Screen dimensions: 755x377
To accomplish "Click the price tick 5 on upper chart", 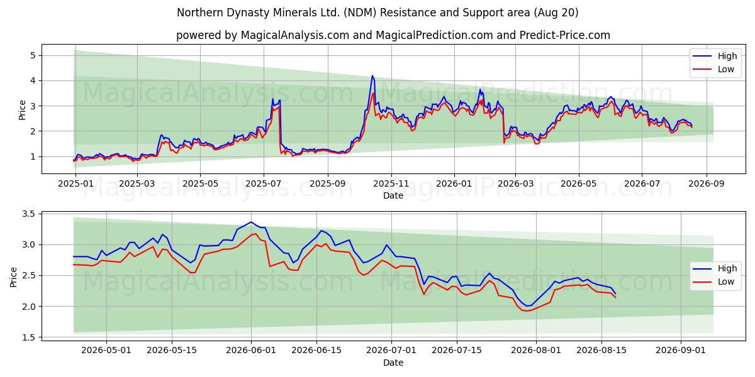I will [34, 55].
